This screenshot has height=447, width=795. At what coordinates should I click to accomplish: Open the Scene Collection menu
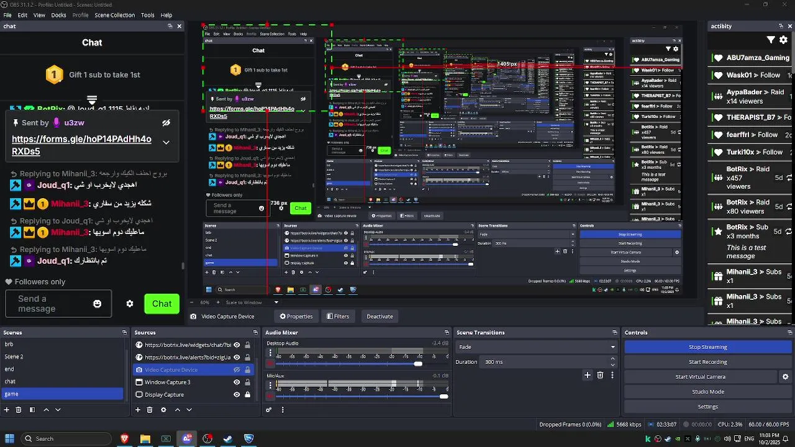tap(114, 15)
